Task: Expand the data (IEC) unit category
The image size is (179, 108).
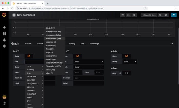Action: (35, 80)
